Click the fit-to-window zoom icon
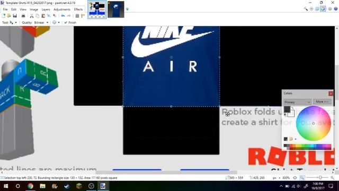The width and height of the screenshot is (339, 191). pyautogui.click(x=295, y=178)
